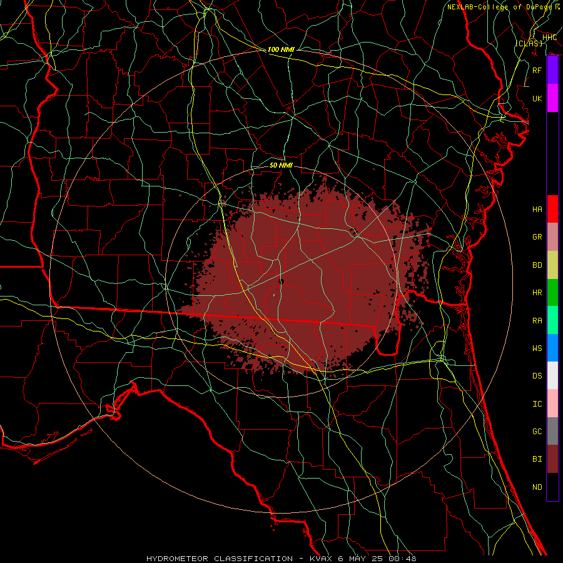563x563 pixels.
Task: Click the HHC product label
Action: 549,38
